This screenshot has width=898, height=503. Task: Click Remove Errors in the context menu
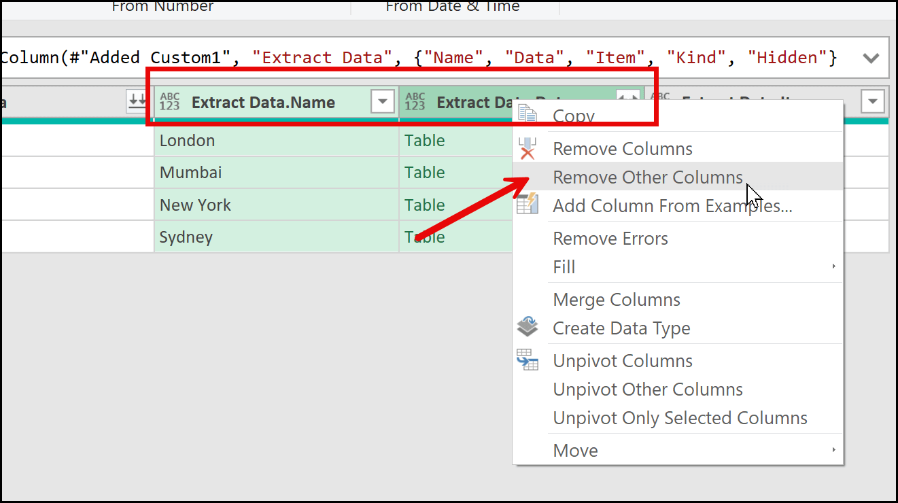(610, 239)
